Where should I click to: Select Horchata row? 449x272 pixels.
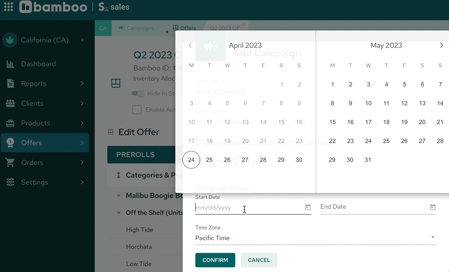point(139,247)
